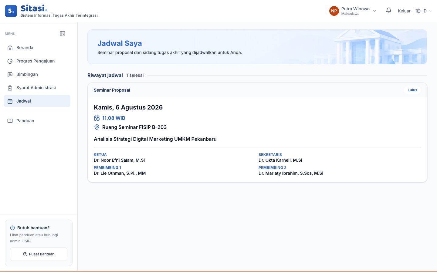
Task: Click the Beranda home icon
Action: coord(10,48)
